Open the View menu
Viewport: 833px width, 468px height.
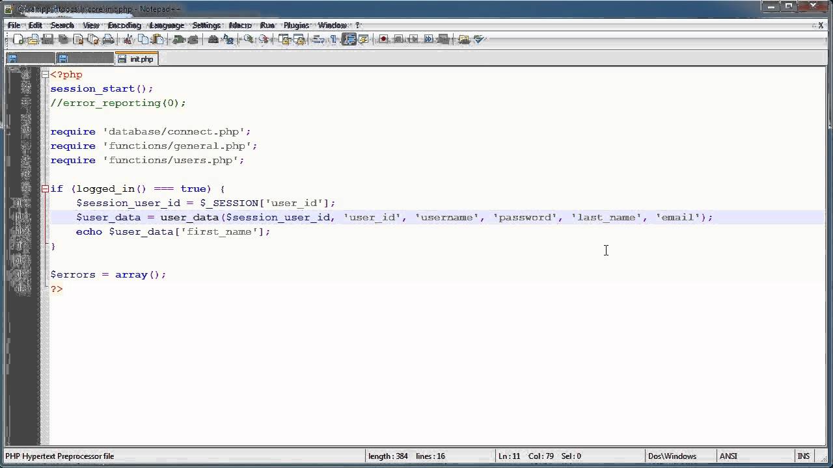point(91,25)
